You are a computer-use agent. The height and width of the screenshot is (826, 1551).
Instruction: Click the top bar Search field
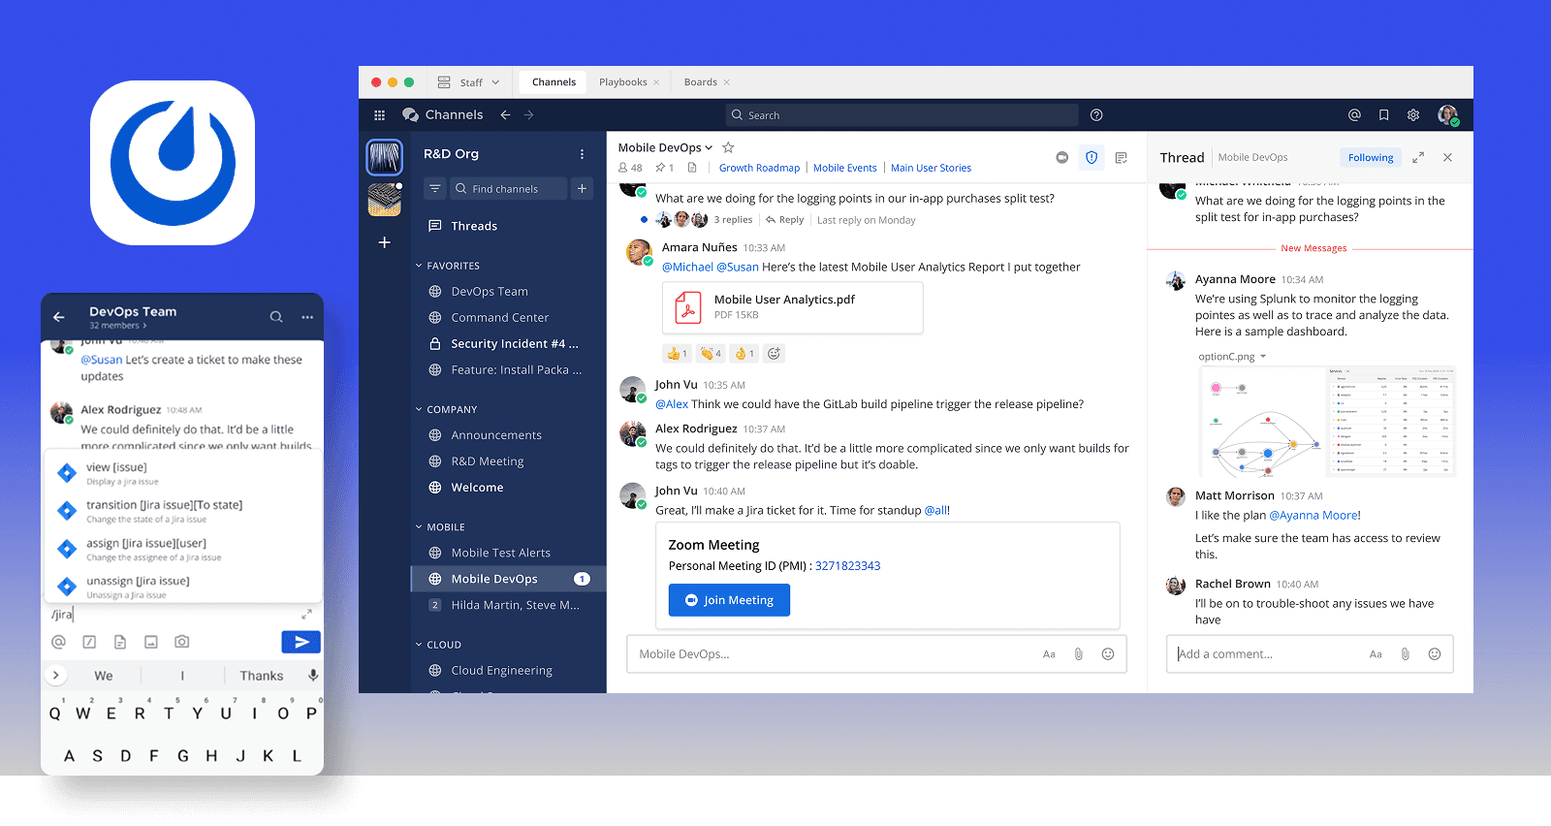click(x=902, y=115)
